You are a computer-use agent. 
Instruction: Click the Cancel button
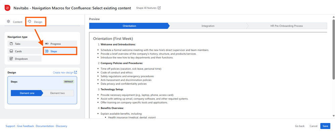(314, 126)
